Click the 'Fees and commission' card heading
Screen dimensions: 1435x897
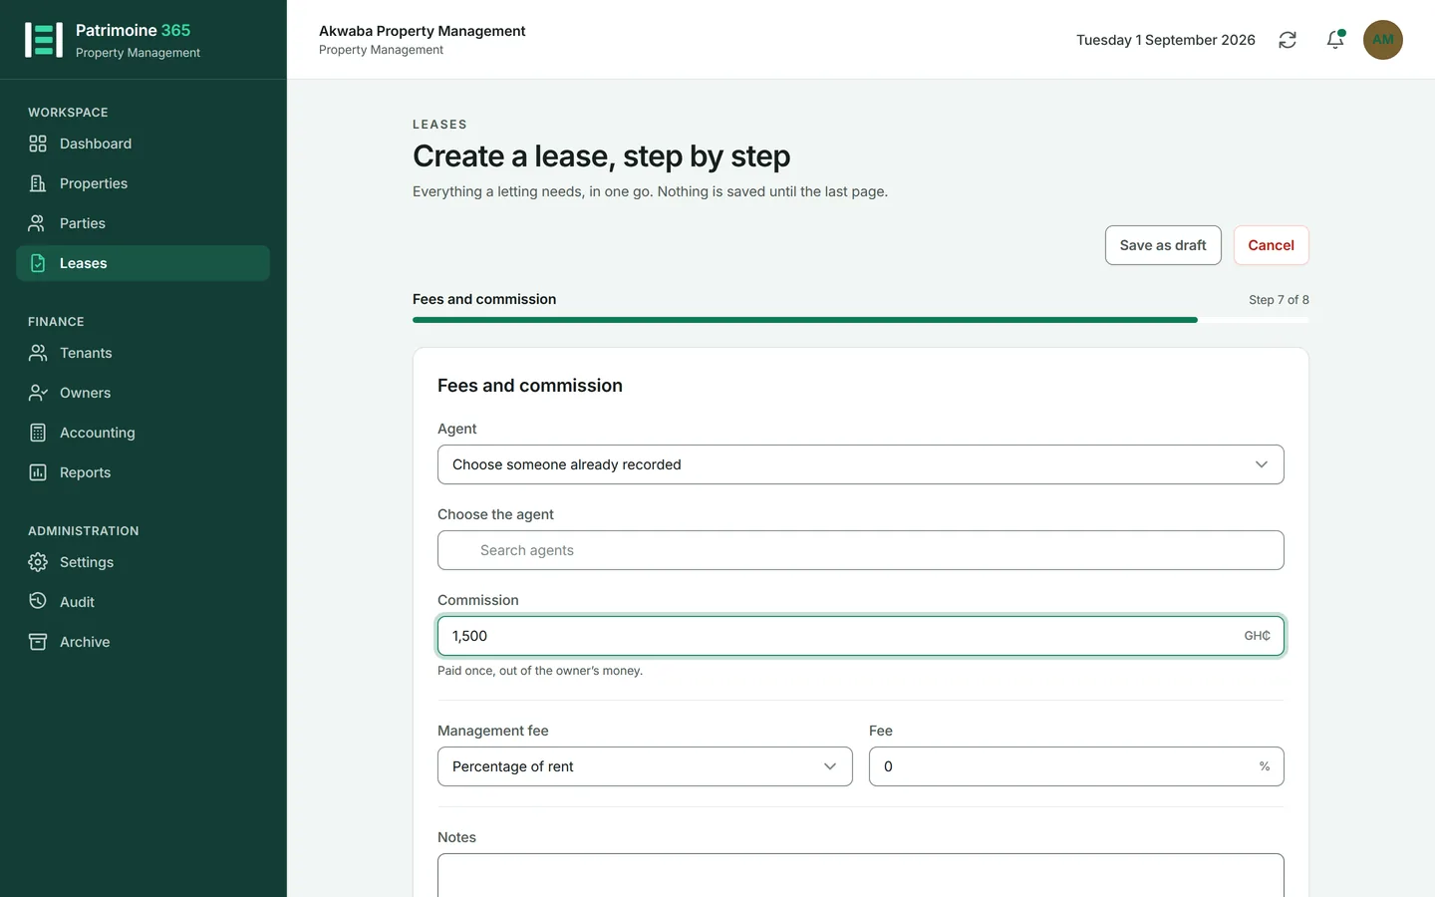click(x=530, y=386)
